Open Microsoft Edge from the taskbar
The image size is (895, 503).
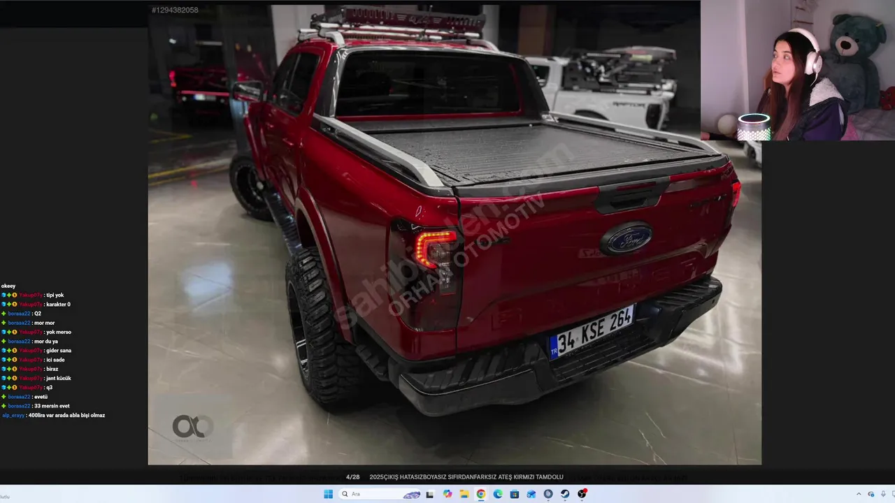click(498, 494)
